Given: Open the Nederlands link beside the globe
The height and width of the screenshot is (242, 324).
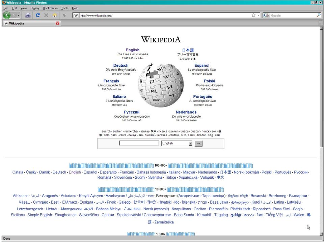Looking at the screenshot, I should point(186,112).
